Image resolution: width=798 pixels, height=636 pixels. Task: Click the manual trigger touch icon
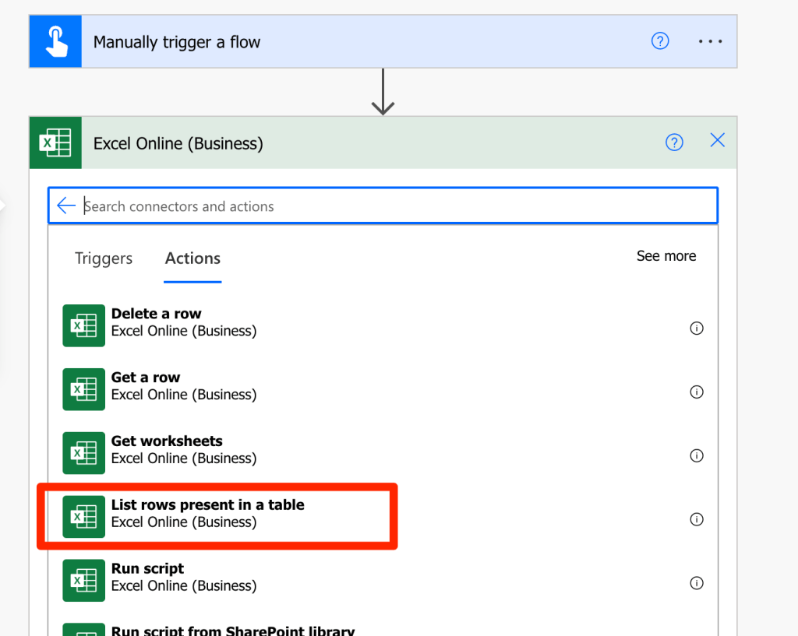[x=55, y=40]
